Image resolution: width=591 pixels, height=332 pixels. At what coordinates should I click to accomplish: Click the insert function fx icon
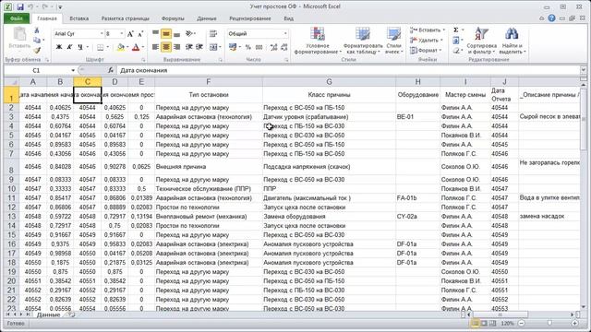[x=111, y=70]
